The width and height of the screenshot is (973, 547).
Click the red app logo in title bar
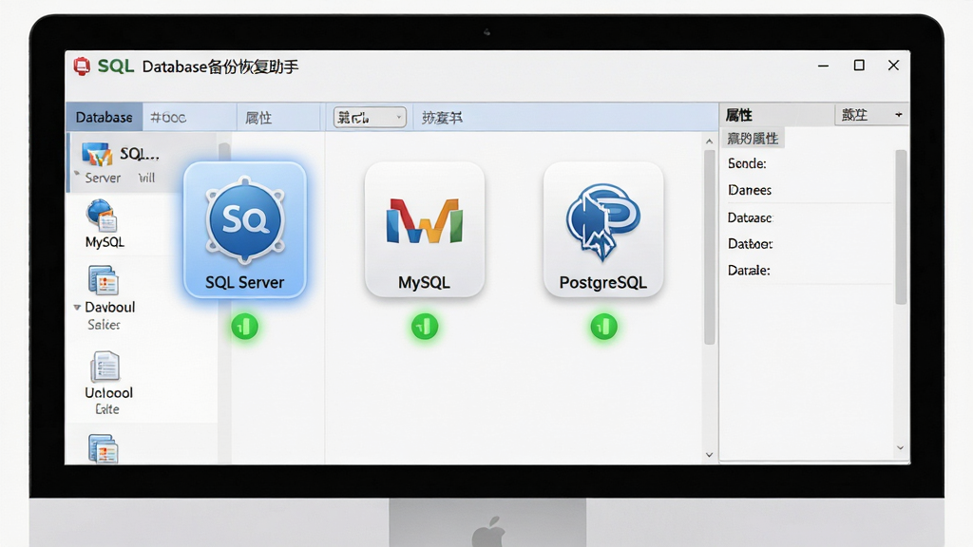pyautogui.click(x=82, y=66)
